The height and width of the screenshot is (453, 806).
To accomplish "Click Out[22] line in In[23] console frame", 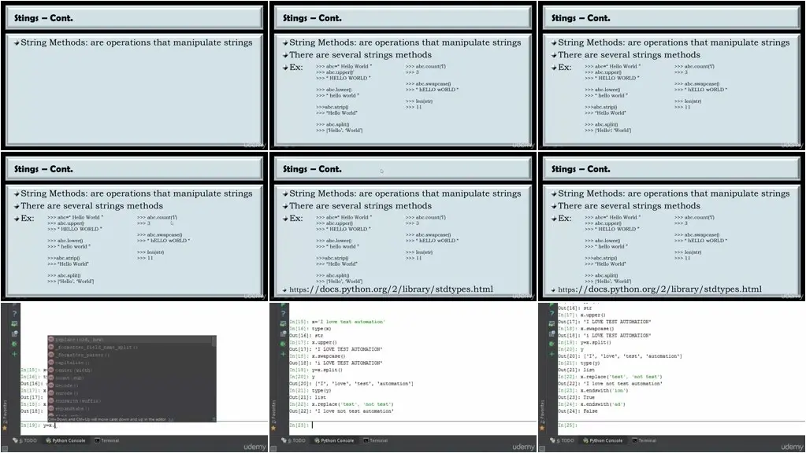I will [x=341, y=411].
